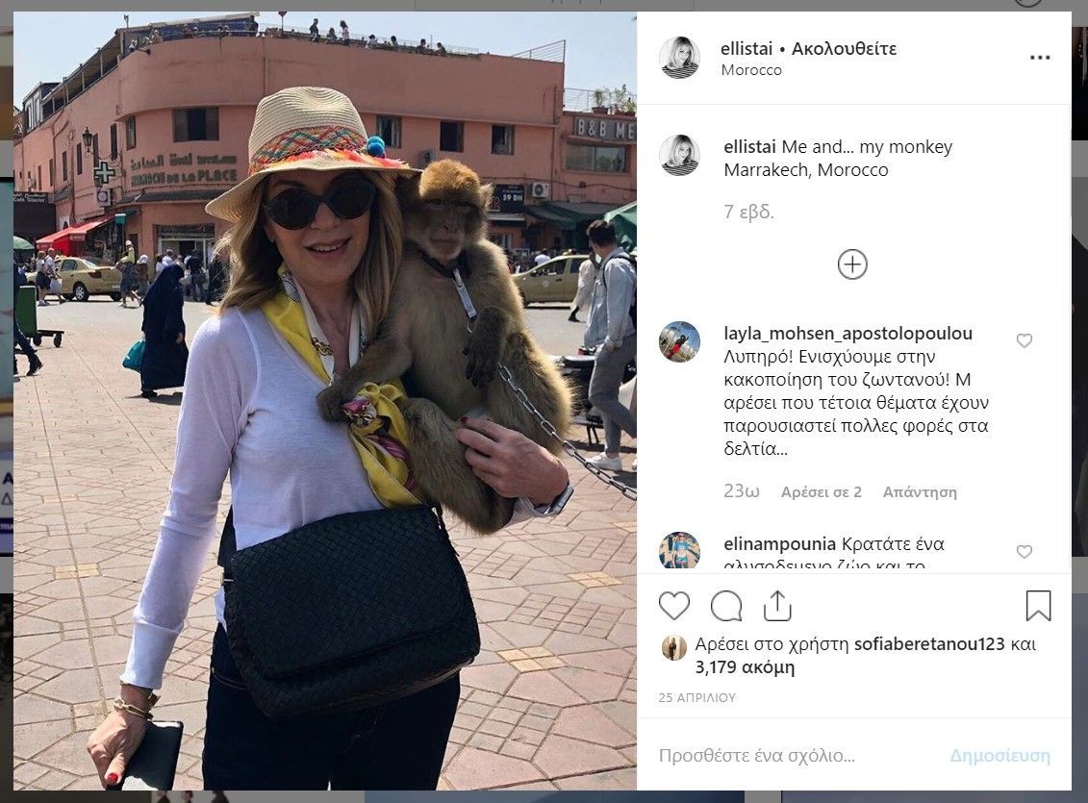Like elinampounia's comment heart
The image size is (1088, 803).
(1025, 551)
